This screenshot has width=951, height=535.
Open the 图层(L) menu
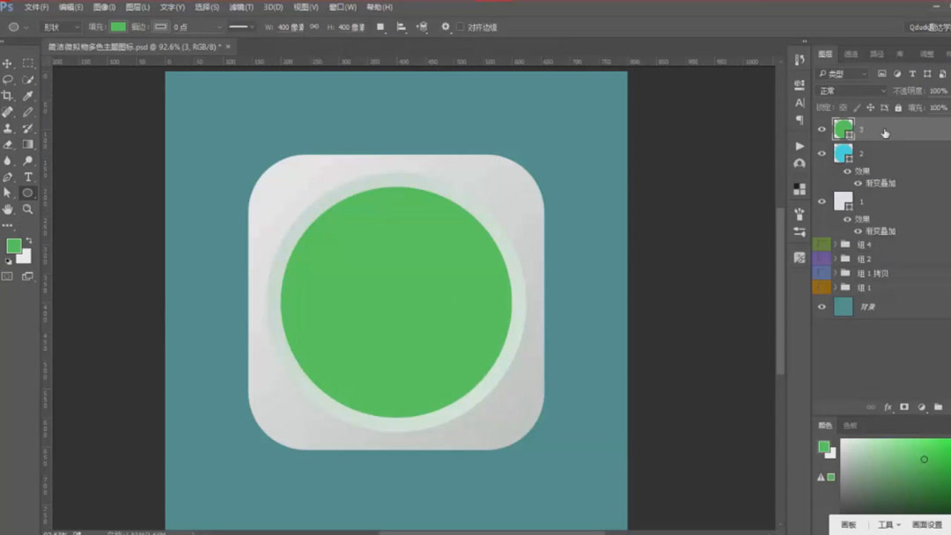click(x=138, y=7)
